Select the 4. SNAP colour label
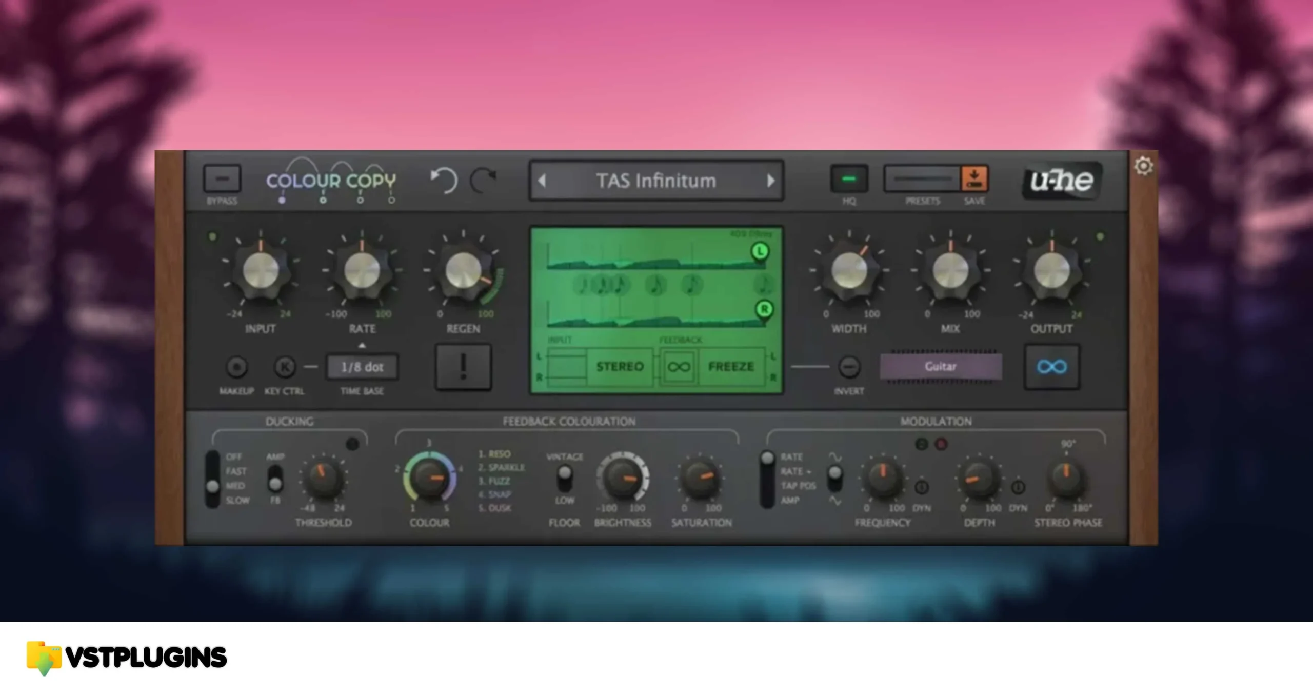This screenshot has width=1313, height=696. (x=494, y=495)
